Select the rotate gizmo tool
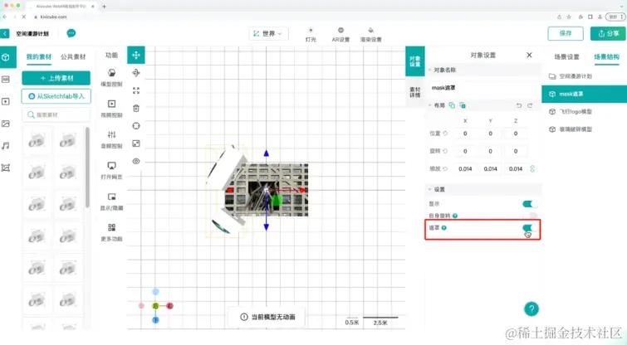The width and height of the screenshot is (627, 345). click(136, 73)
